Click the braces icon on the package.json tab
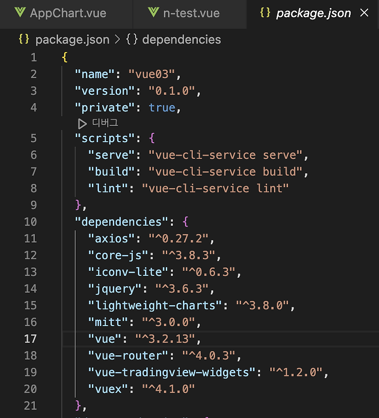Image resolution: width=379 pixels, height=418 pixels. pos(266,13)
